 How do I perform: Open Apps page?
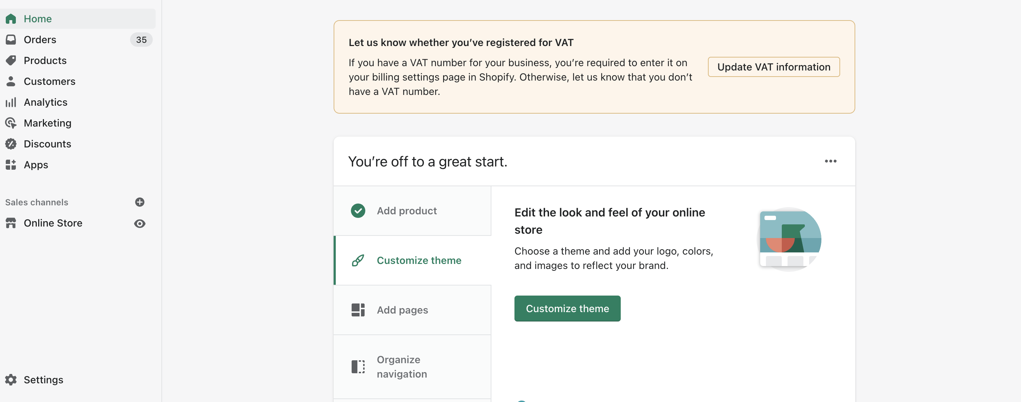[x=78, y=165]
